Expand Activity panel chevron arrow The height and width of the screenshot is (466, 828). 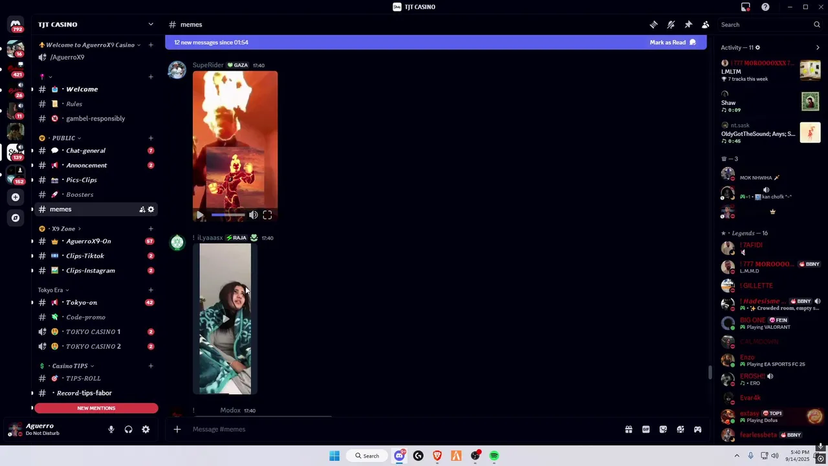pos(818,48)
